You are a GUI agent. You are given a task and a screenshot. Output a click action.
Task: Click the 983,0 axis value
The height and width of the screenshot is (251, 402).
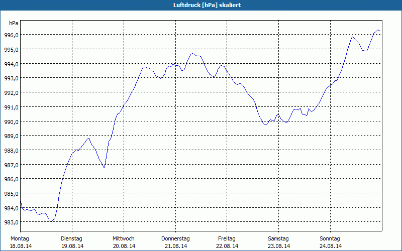12,222
